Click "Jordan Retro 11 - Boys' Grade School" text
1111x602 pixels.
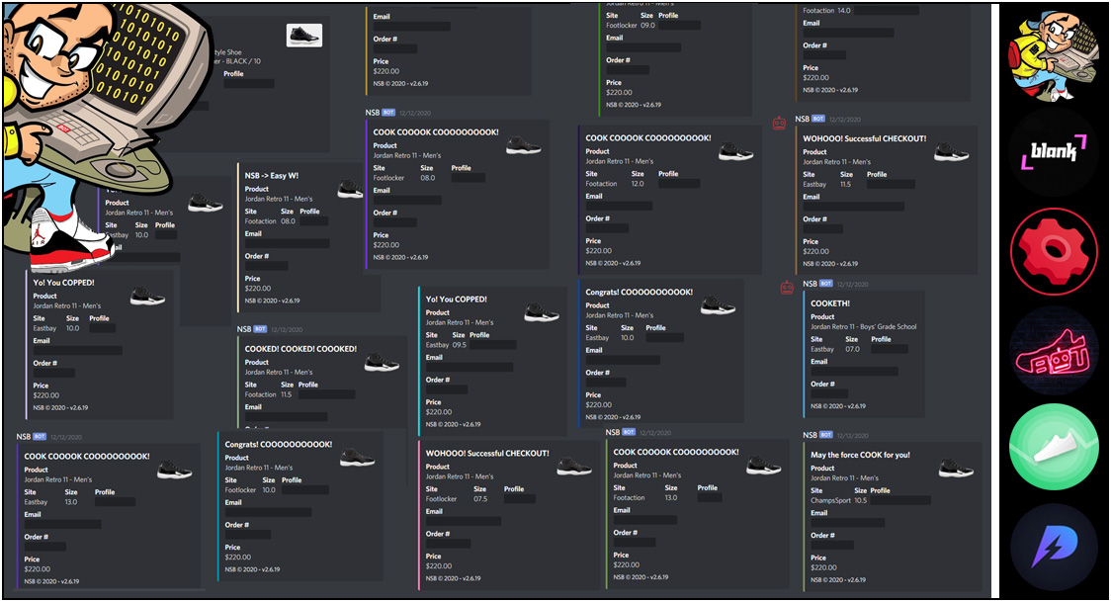(x=863, y=326)
